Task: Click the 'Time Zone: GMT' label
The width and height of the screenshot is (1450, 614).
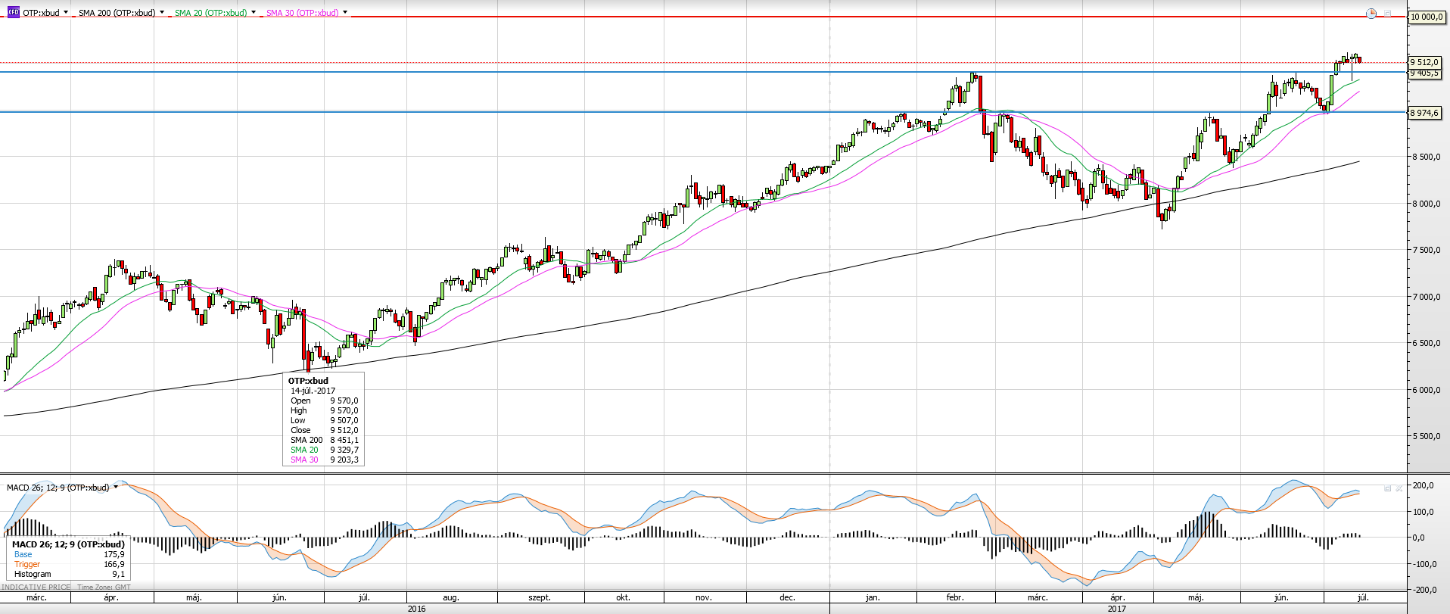Action: (104, 587)
